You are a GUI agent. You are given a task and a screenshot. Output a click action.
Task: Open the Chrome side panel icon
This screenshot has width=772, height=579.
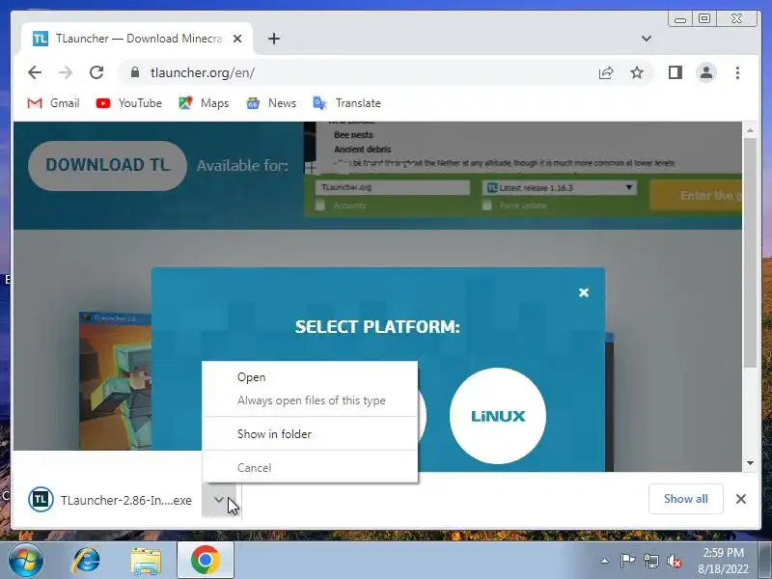[x=675, y=73]
